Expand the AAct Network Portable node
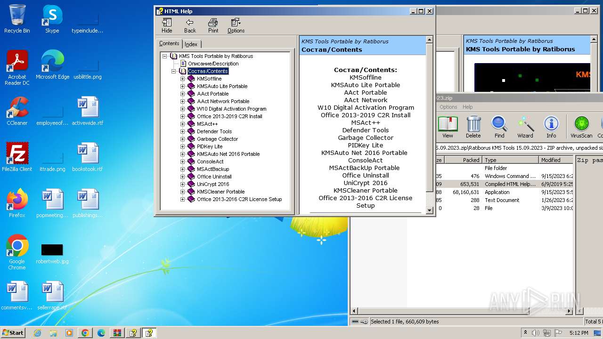Screen dimensions: 603x339 (x=182, y=101)
